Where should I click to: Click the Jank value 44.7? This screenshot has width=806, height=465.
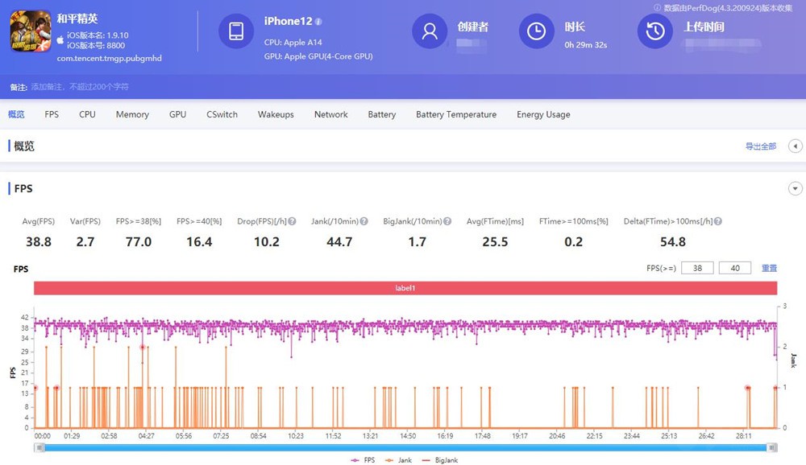coord(339,241)
